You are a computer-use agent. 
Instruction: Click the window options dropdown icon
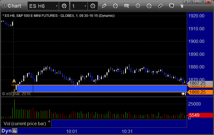(192, 2)
